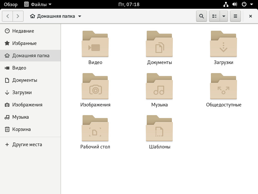The height and width of the screenshot is (194, 258).
Task: Close the Files window
Action: (x=251, y=16)
